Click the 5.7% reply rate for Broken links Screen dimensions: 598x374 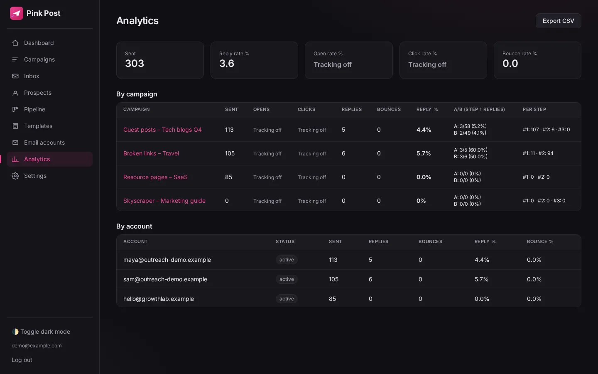(x=424, y=153)
